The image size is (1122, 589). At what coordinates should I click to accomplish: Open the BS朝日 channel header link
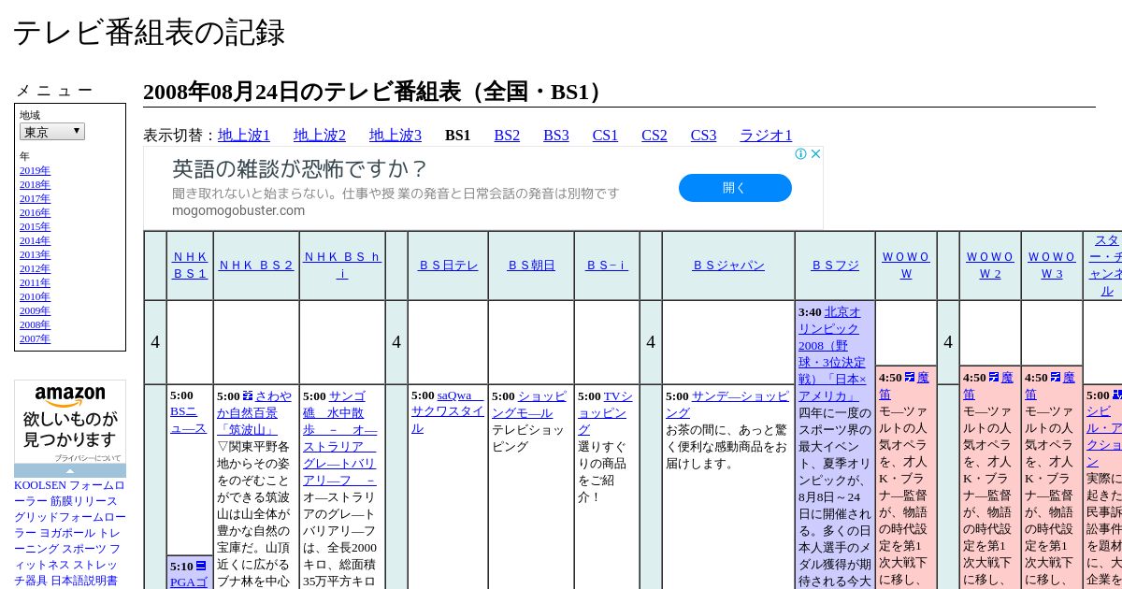coord(531,266)
